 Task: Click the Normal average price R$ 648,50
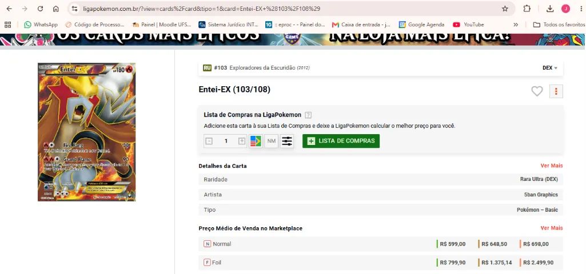[494, 244]
